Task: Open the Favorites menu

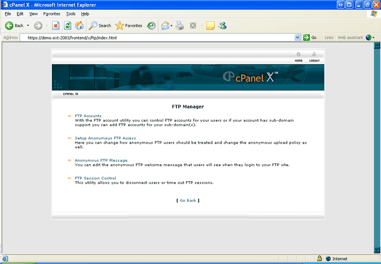Action: click(x=51, y=14)
